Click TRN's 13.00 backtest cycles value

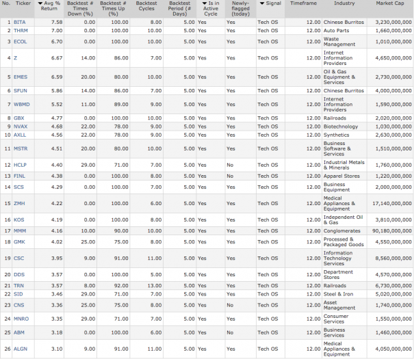pos(155,286)
